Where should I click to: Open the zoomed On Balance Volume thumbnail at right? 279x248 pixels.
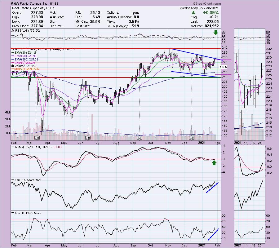tap(250, 194)
